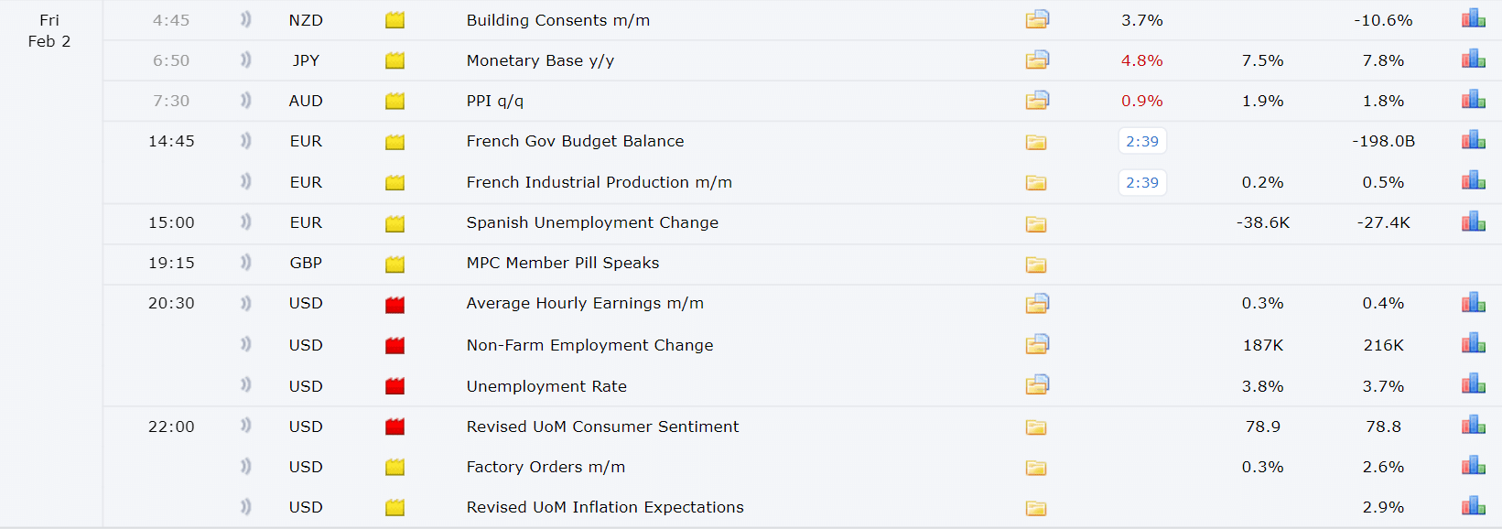Click French Industrial Production m/m event

[x=599, y=182]
